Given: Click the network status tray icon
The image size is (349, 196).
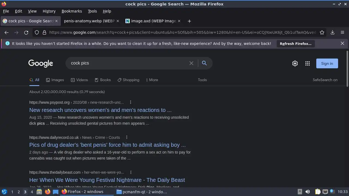Looking at the screenshot, I should 325,192.
